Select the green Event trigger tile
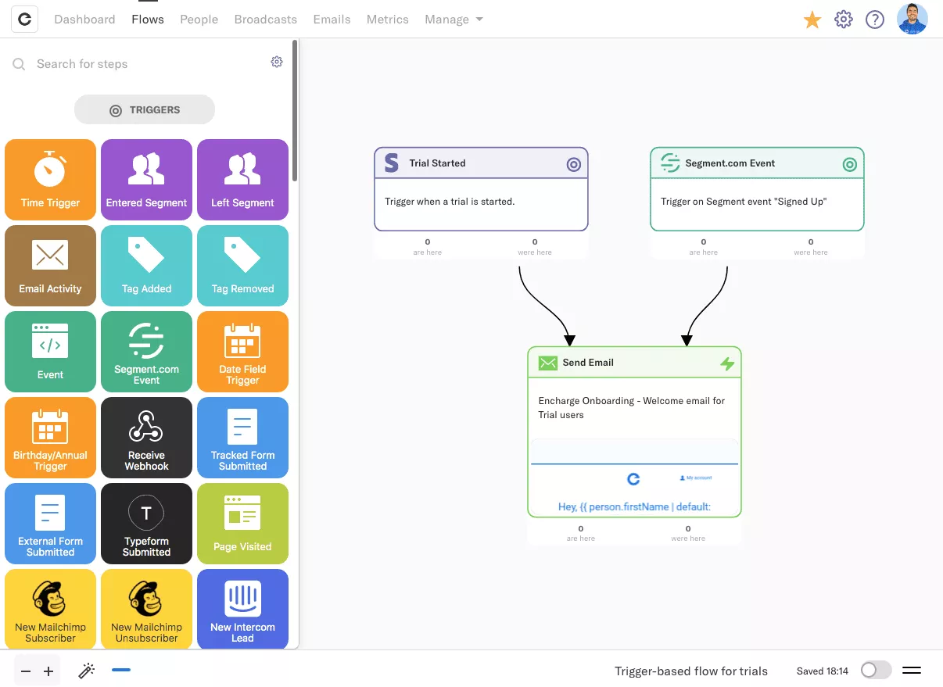This screenshot has width=943, height=687. (50, 352)
